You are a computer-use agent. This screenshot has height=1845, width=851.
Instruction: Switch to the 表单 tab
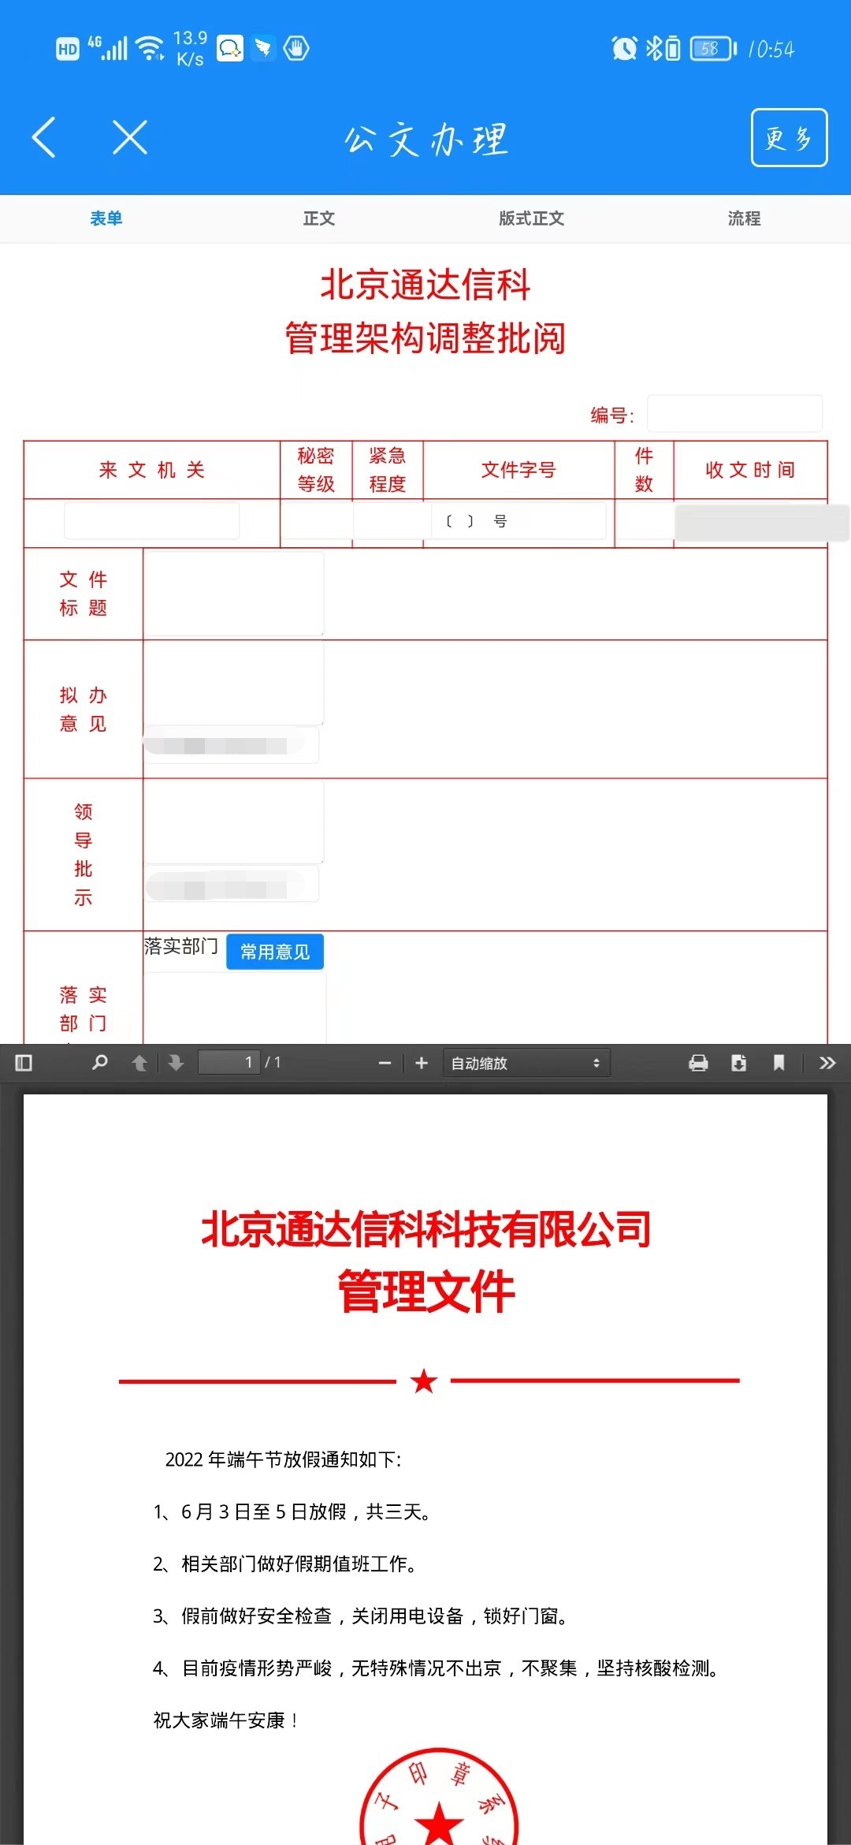106,218
